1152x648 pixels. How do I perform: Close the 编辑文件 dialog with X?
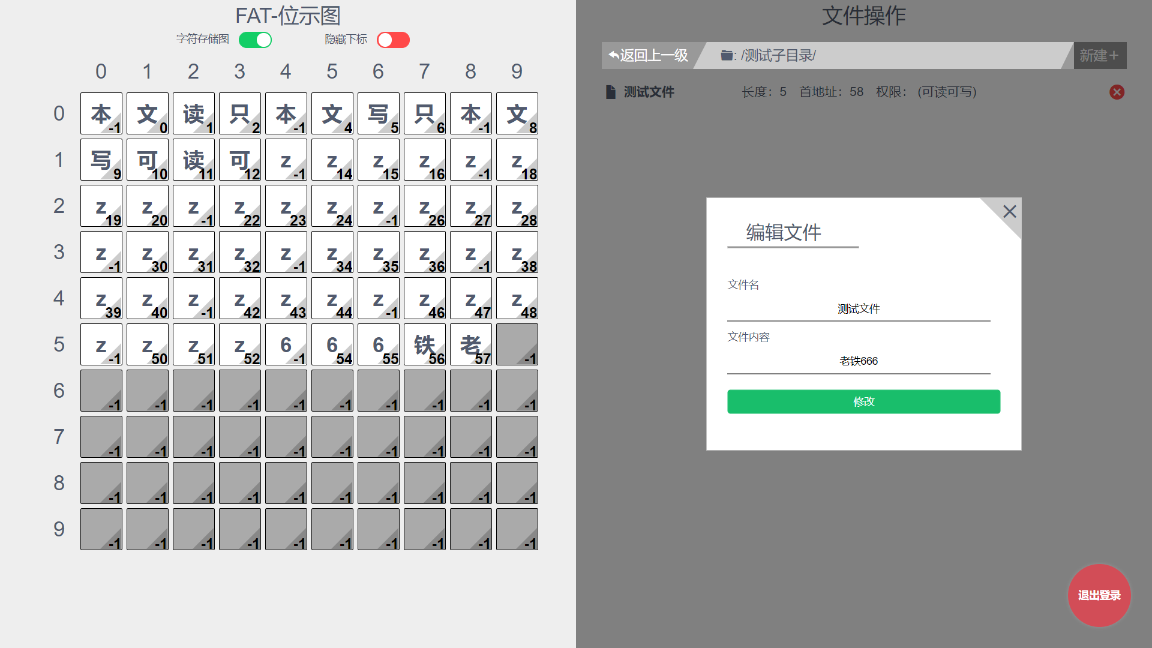1009,211
